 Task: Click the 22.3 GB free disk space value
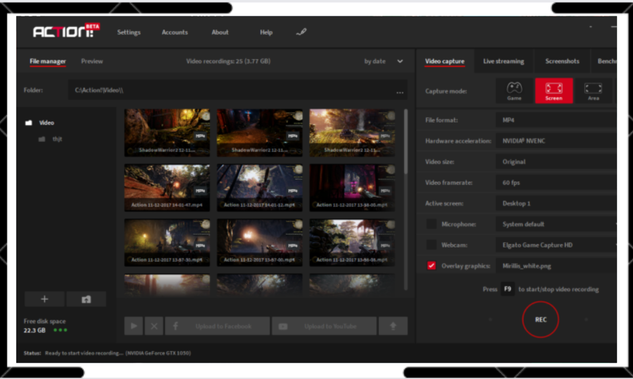35,331
